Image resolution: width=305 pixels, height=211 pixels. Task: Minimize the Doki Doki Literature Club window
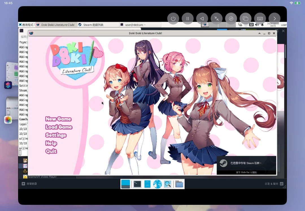click(264, 33)
